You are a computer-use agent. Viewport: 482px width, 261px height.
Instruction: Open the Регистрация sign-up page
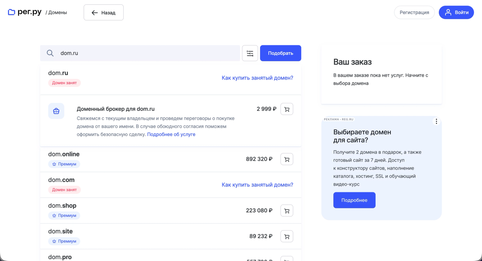(414, 12)
